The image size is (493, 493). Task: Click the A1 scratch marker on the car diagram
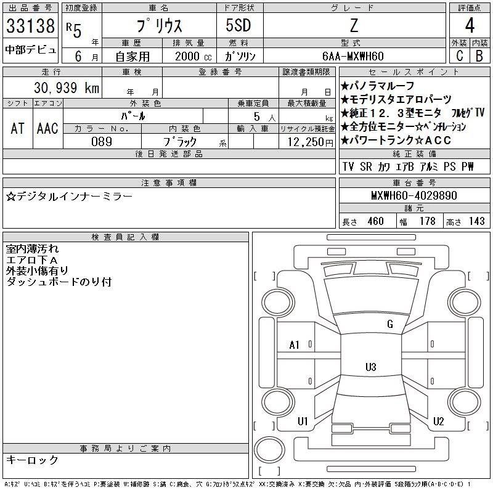295,345
